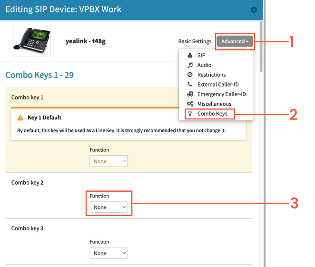Screen dimensions: 315x267
Task: Open Restrictions settings in menu
Action: pos(212,75)
